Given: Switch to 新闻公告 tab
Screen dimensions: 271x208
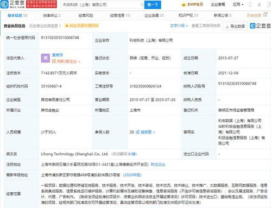Looking at the screenshot, I should tap(223, 16).
